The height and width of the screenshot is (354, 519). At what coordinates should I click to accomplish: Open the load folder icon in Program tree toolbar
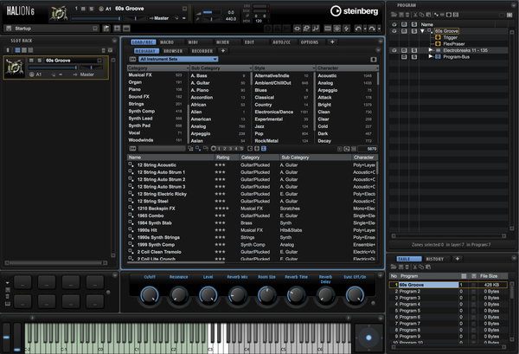pos(394,15)
